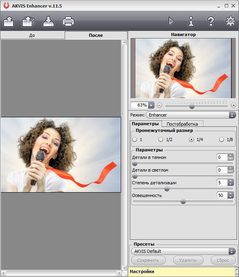The image size is (239, 277).
Task: Click the Освещенность slider handle
Action: tap(183, 202)
